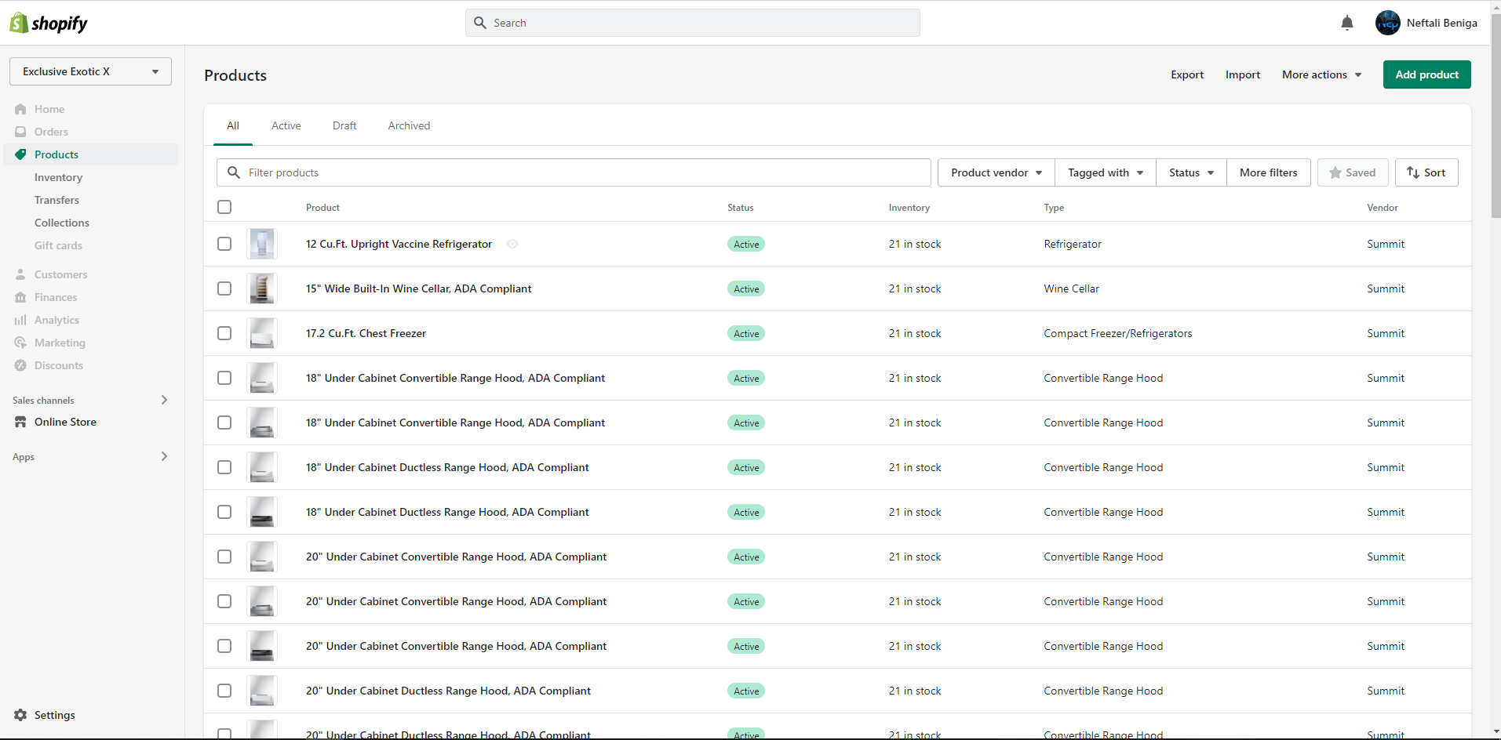Preview the 12 Cu.Ft. Refrigerator eye icon

pos(512,244)
